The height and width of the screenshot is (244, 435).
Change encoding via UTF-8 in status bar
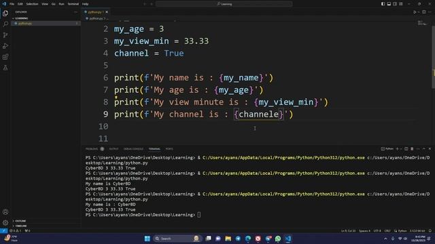click(377, 230)
